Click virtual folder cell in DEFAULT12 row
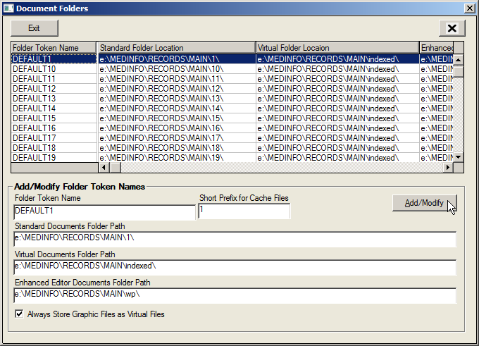 [x=337, y=89]
